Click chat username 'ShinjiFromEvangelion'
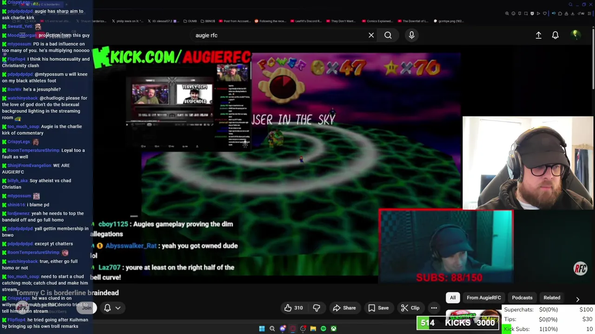595x334 pixels. [x=29, y=166]
